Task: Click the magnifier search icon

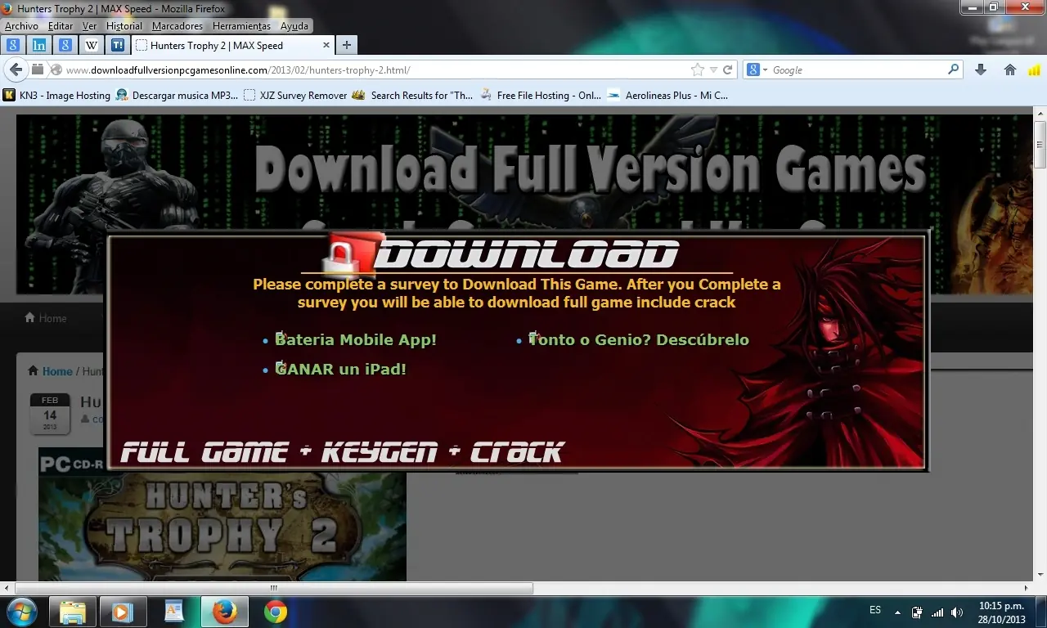Action: pos(953,70)
